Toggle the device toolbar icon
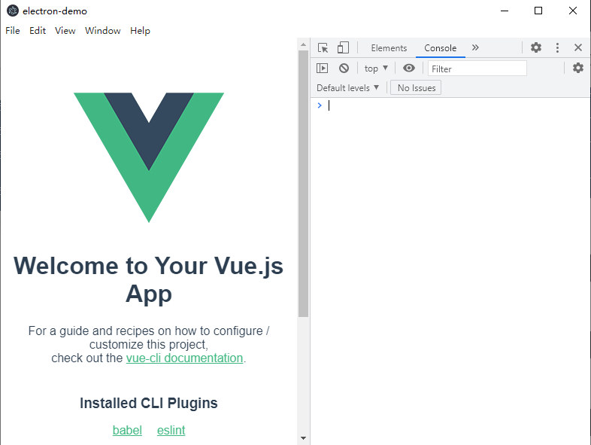Viewport: 591px width, 445px height. pos(343,47)
